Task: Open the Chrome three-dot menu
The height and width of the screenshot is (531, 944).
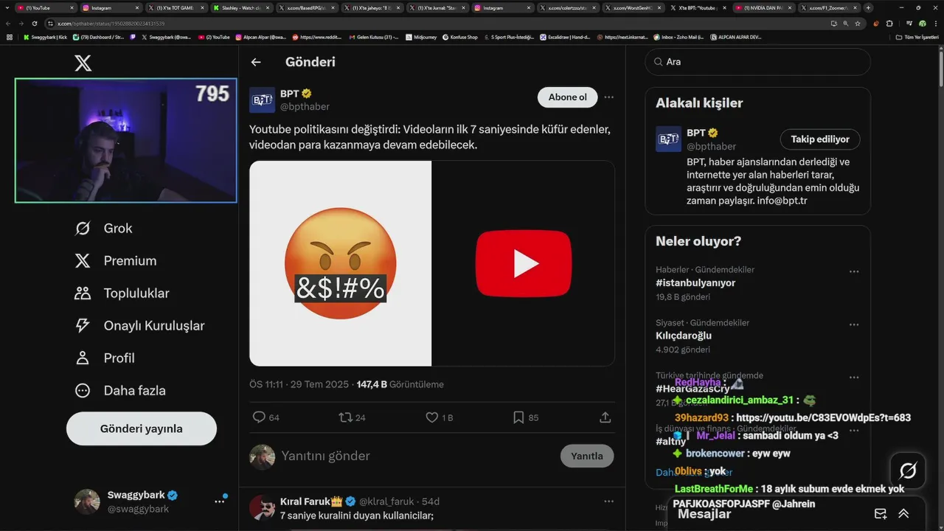Action: coord(935,24)
